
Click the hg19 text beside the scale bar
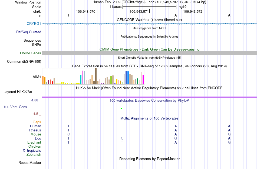(183, 7)
